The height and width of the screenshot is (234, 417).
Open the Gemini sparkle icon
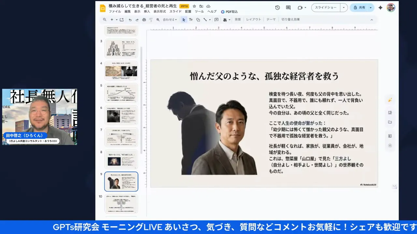pos(380,7)
